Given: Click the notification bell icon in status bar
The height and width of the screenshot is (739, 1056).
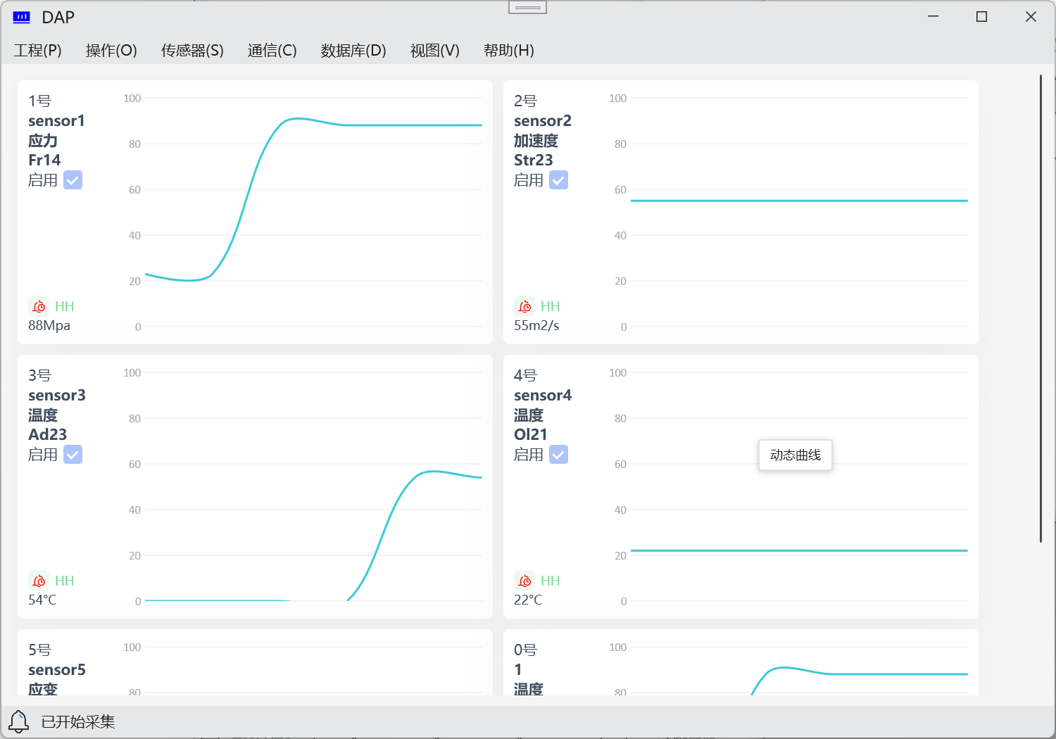Looking at the screenshot, I should coord(19,721).
